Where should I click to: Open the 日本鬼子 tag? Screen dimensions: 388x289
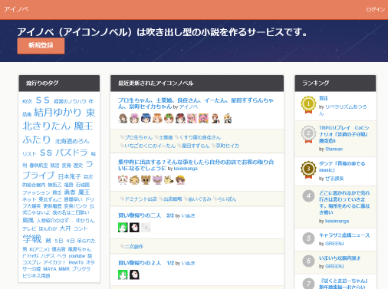(x=69, y=176)
